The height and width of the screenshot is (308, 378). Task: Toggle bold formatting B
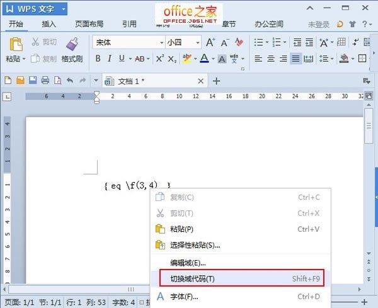[x=98, y=59]
